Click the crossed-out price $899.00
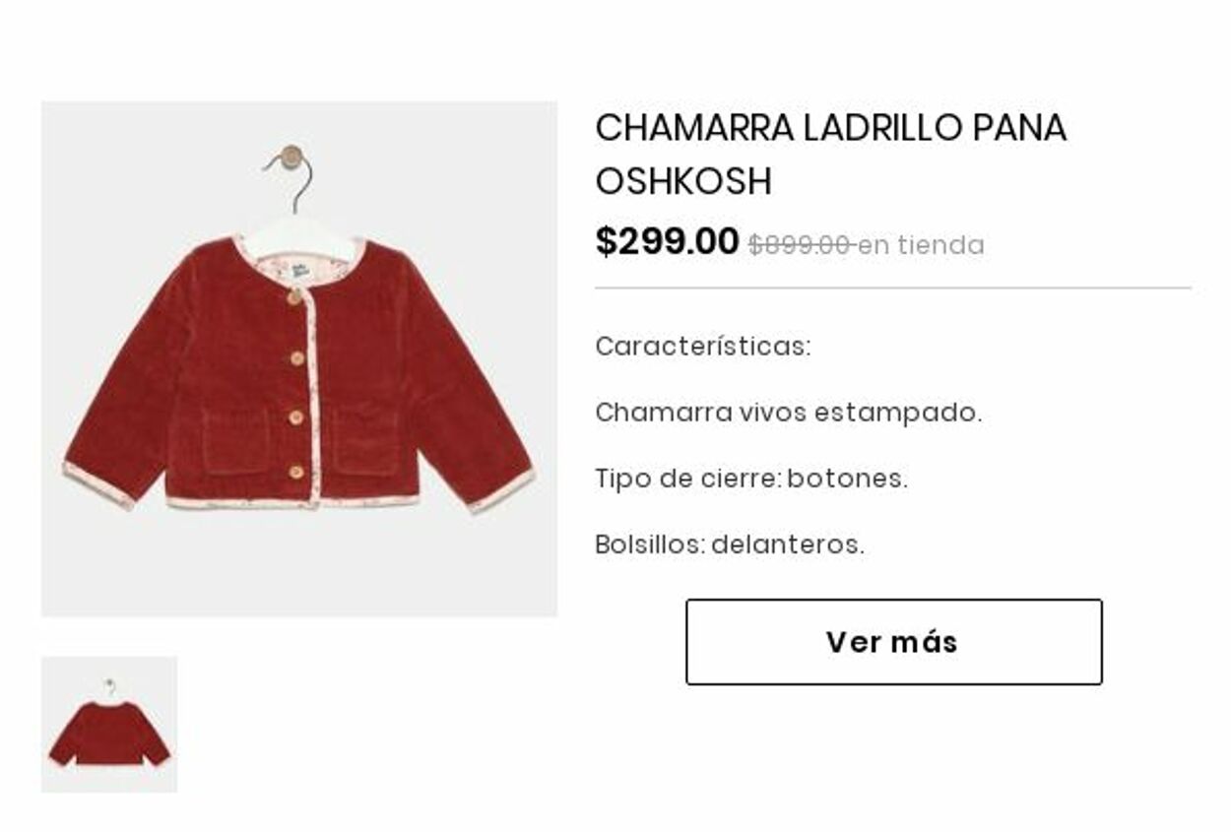 point(799,245)
